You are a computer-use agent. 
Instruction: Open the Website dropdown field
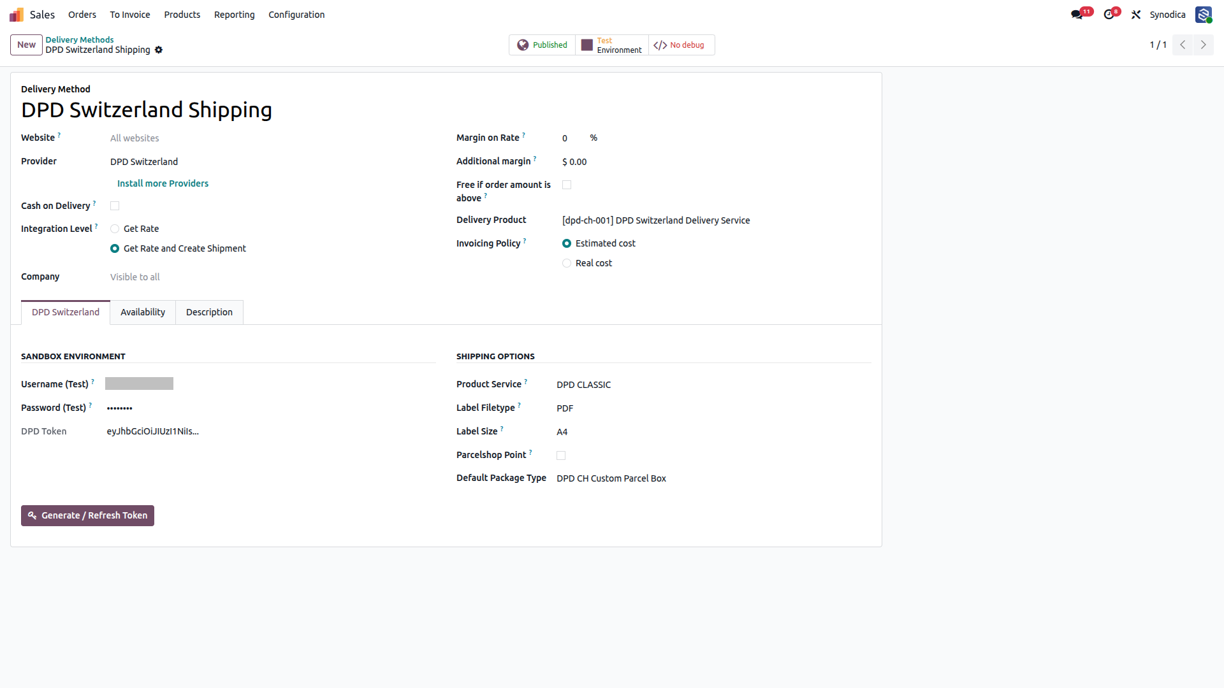coord(273,138)
